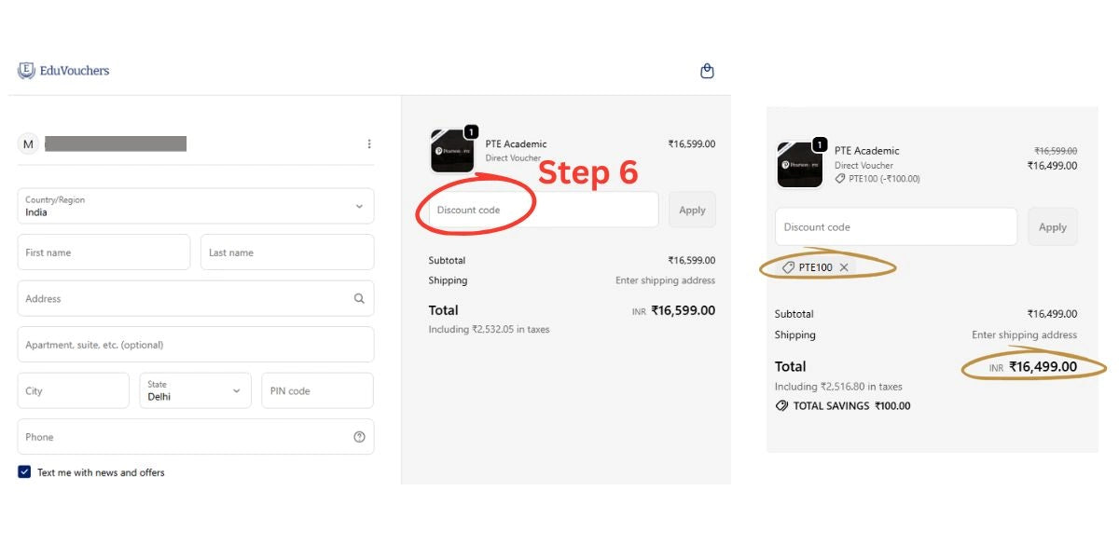Click 'Direct Voucher' label in right panel
1119x559 pixels.
863,166
